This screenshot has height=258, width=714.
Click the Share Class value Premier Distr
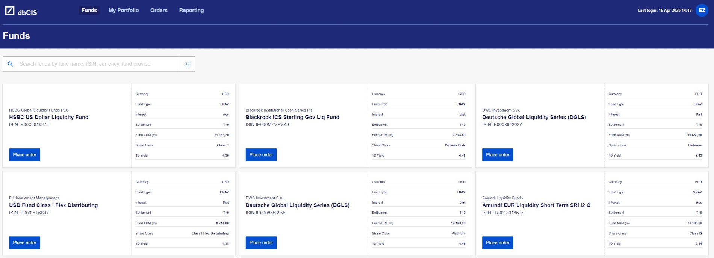click(x=455, y=145)
